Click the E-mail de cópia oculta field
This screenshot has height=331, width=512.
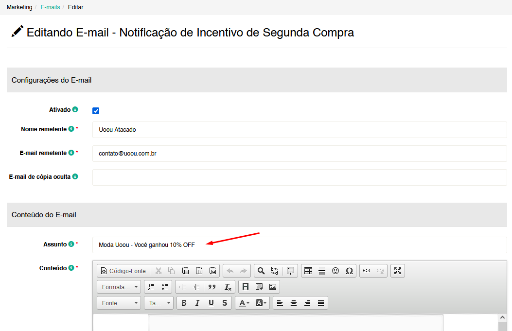click(300, 177)
